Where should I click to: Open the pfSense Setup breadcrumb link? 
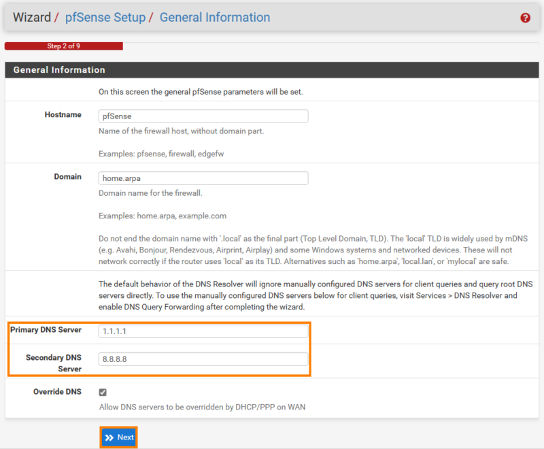[105, 18]
